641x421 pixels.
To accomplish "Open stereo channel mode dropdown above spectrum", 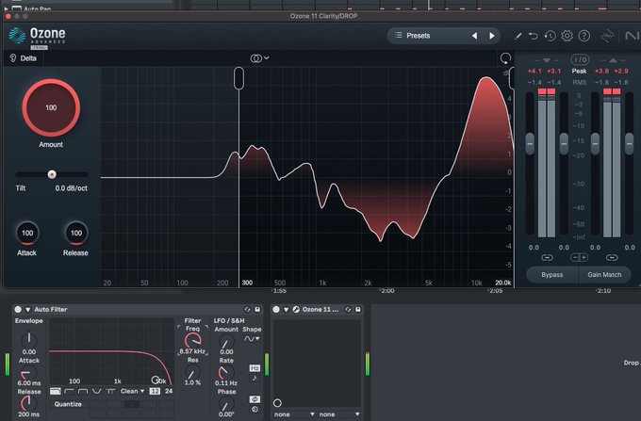I will click(259, 58).
